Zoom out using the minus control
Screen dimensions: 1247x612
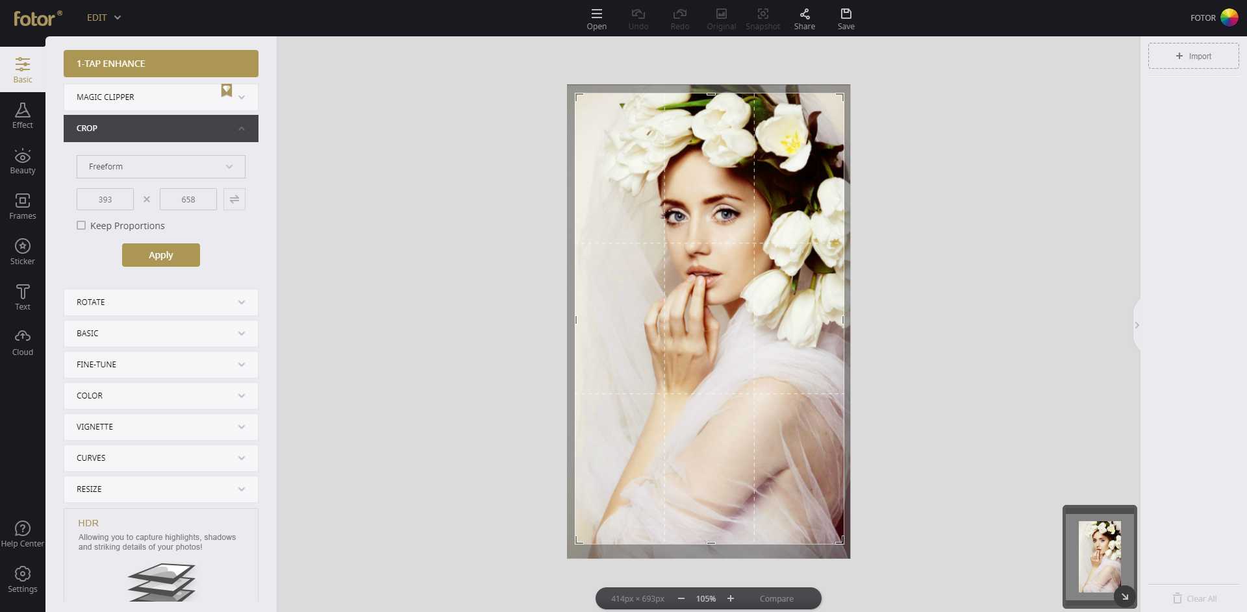[x=681, y=598]
